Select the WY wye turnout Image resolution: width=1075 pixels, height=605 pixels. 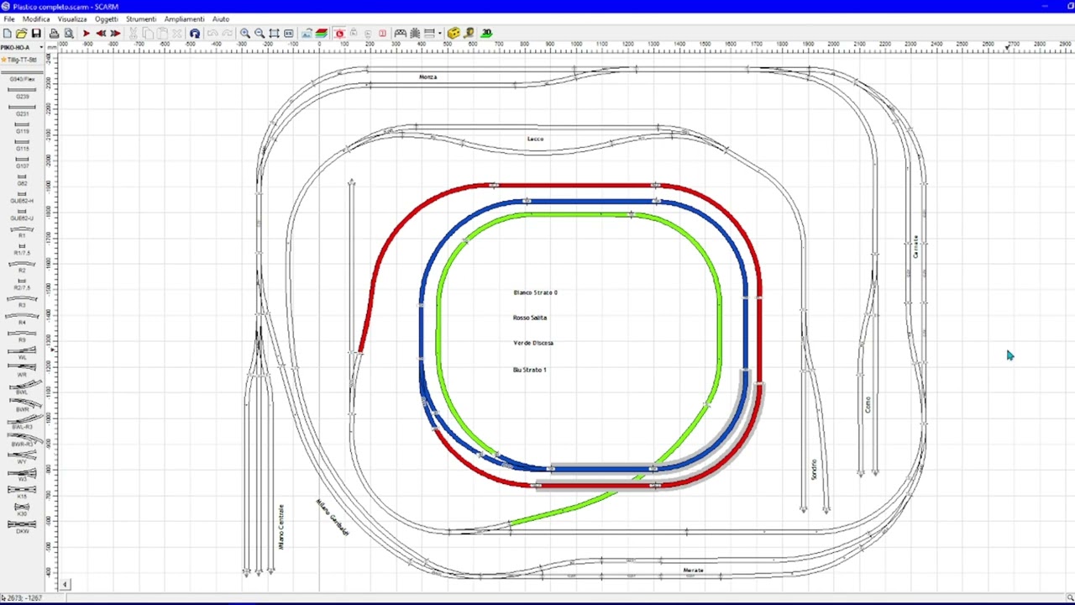[x=22, y=458]
